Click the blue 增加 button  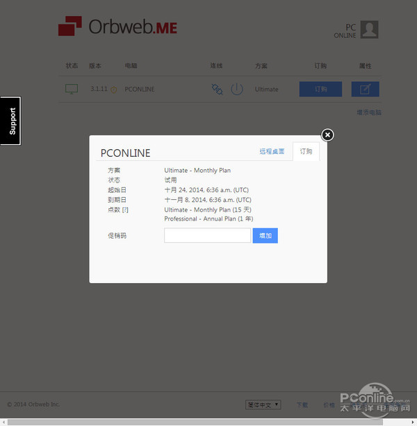(265, 235)
